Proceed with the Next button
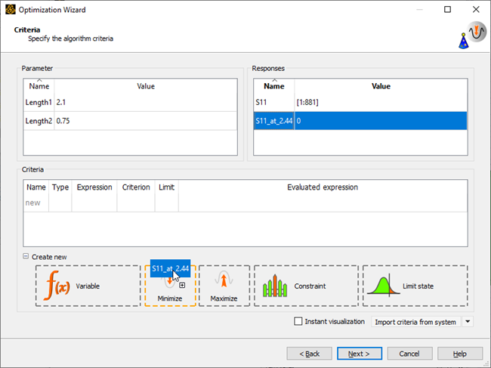This screenshot has height=368, width=491. [360, 354]
